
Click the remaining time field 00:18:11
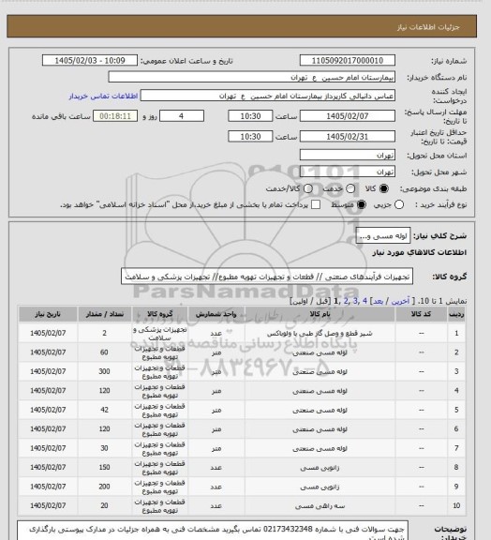click(x=115, y=116)
